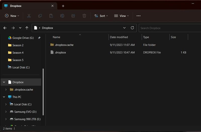The width and height of the screenshot is (201, 132).
Task: Open the Sort options dropdown
Action: (101, 16)
